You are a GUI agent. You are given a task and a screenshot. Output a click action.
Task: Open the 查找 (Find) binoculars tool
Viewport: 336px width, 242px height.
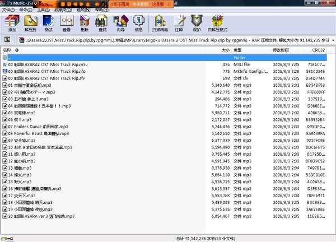(x=102, y=23)
